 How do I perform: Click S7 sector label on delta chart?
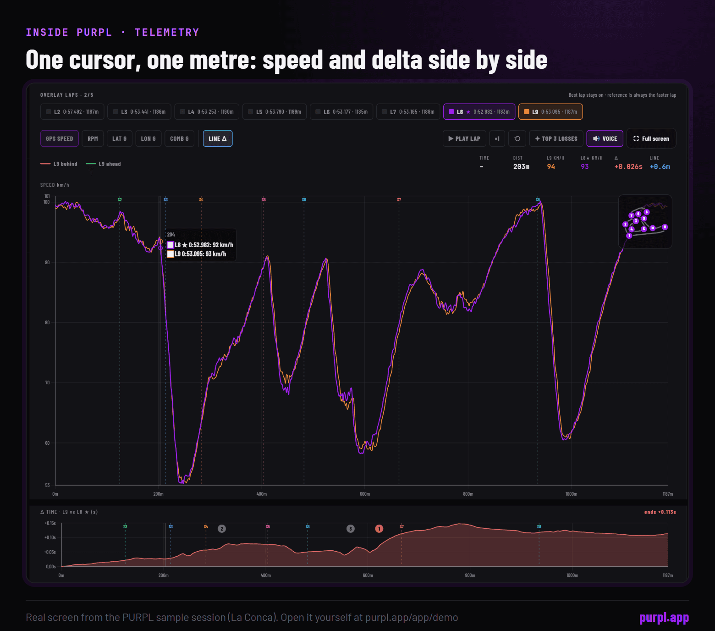pyautogui.click(x=402, y=526)
